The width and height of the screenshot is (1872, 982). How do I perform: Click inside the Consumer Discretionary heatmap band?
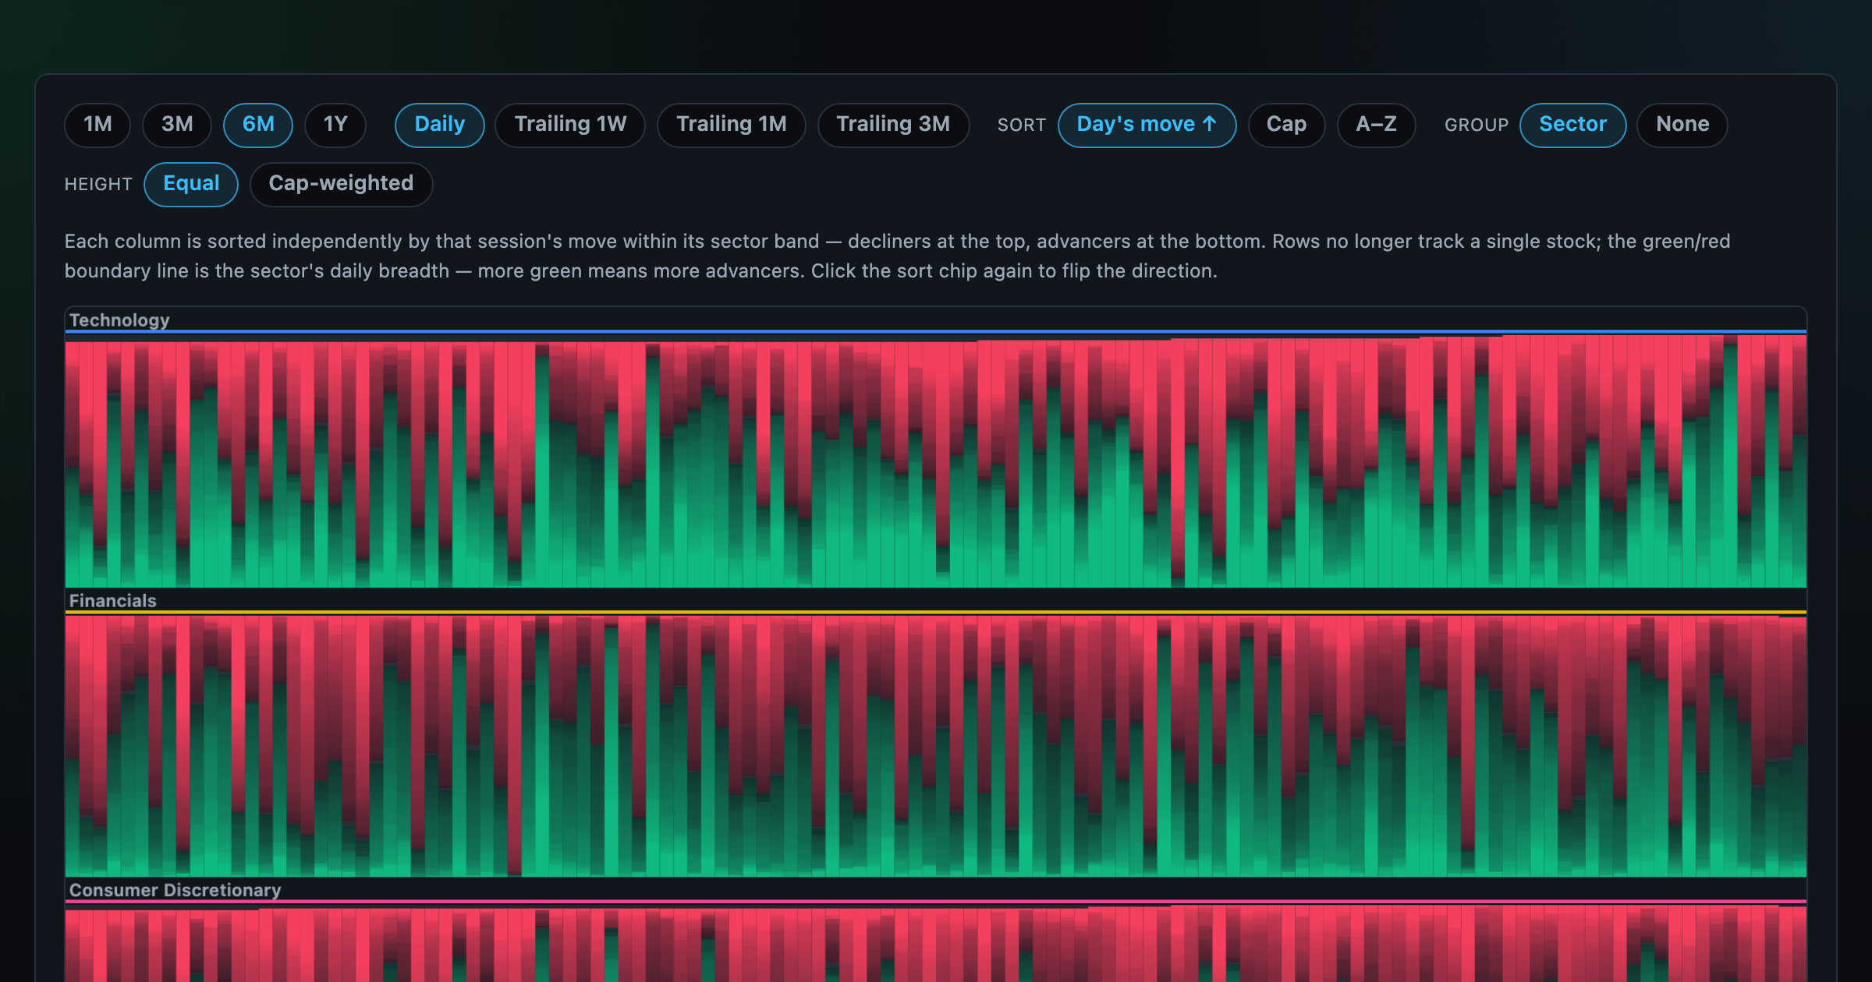point(936,943)
